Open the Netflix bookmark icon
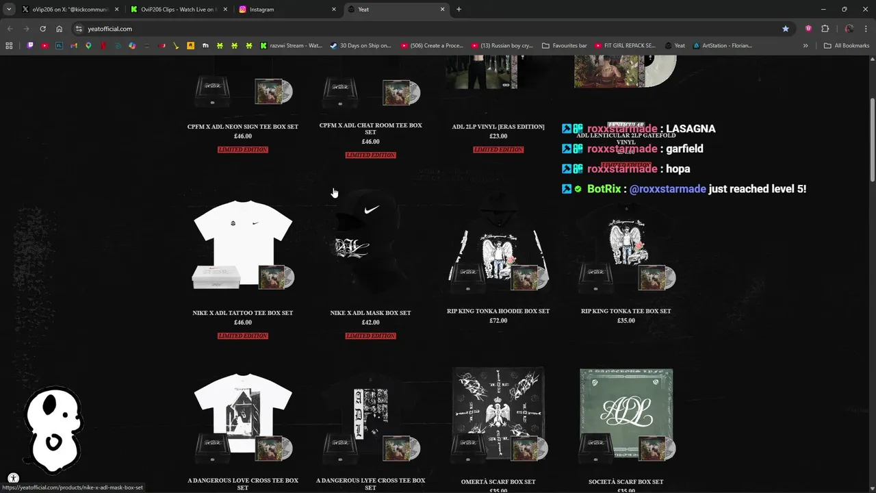 click(x=103, y=46)
